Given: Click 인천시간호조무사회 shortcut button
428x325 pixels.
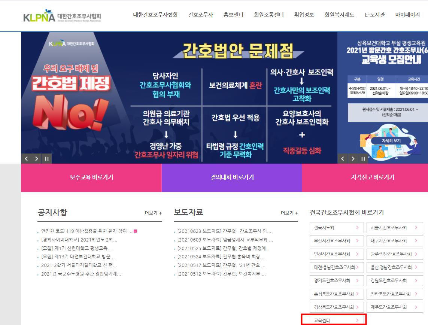Looking at the screenshot, I should (337, 254).
